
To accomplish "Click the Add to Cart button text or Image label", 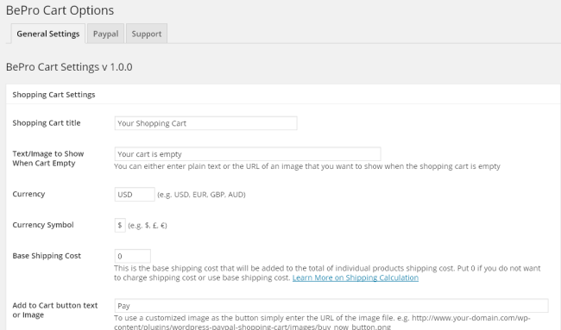I will point(55,310).
